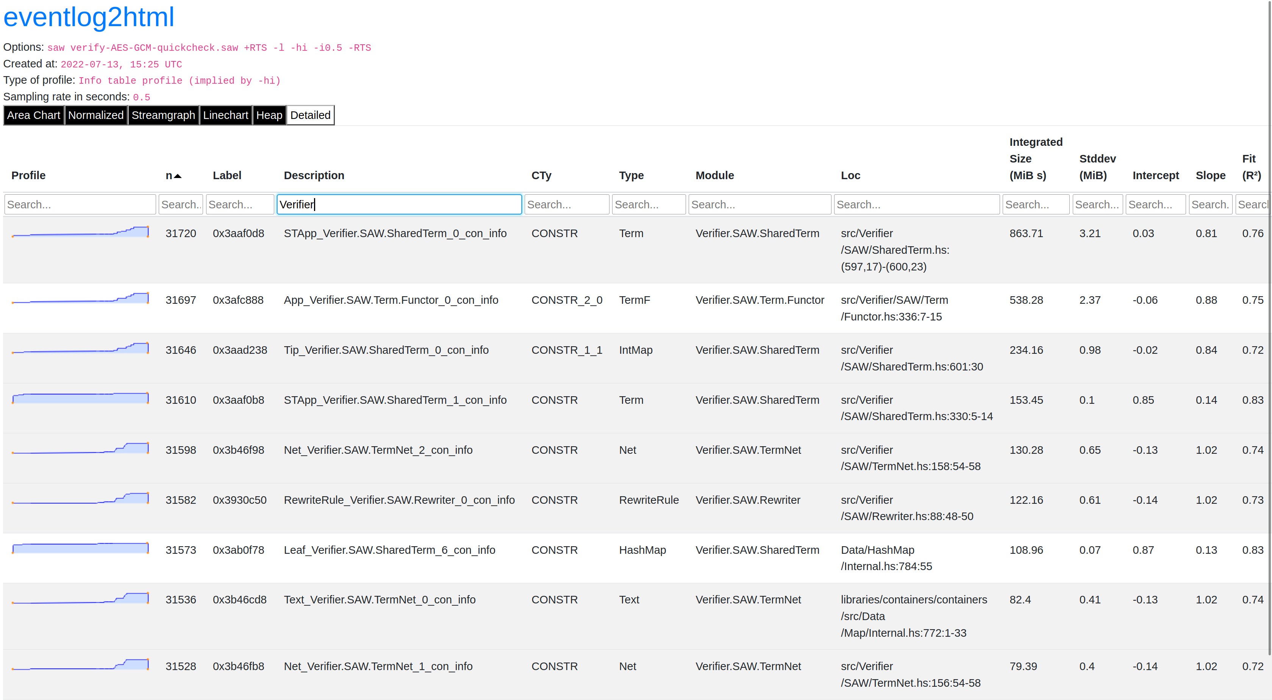1272x700 pixels.
Task: Click the Description filter showing Verifier
Action: coord(399,204)
